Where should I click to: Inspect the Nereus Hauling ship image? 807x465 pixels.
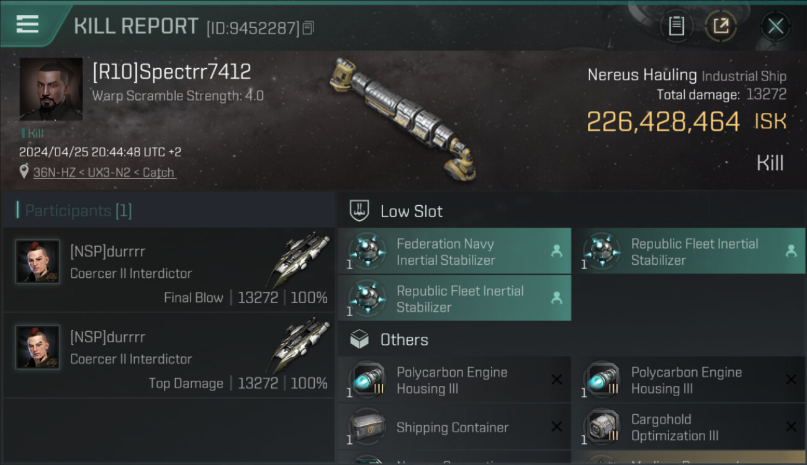[x=403, y=118]
